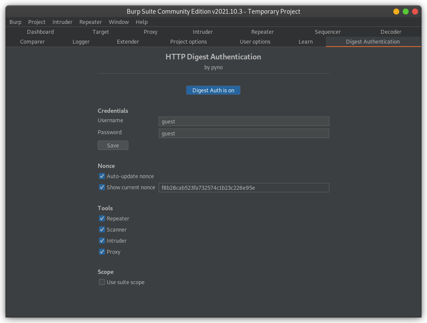Select the Digest Authentication tab
The image size is (427, 323).
[373, 42]
